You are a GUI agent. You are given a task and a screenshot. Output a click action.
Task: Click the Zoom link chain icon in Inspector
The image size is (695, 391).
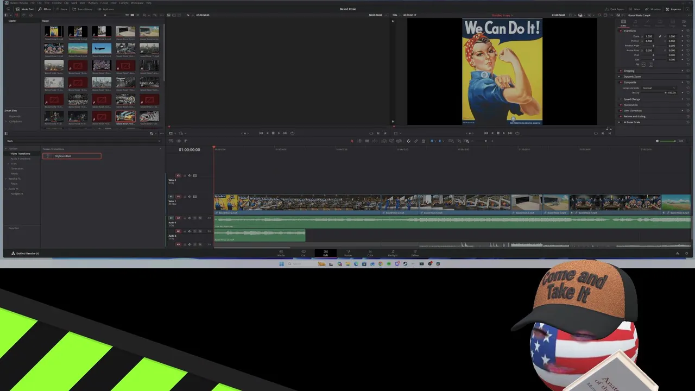(x=660, y=36)
